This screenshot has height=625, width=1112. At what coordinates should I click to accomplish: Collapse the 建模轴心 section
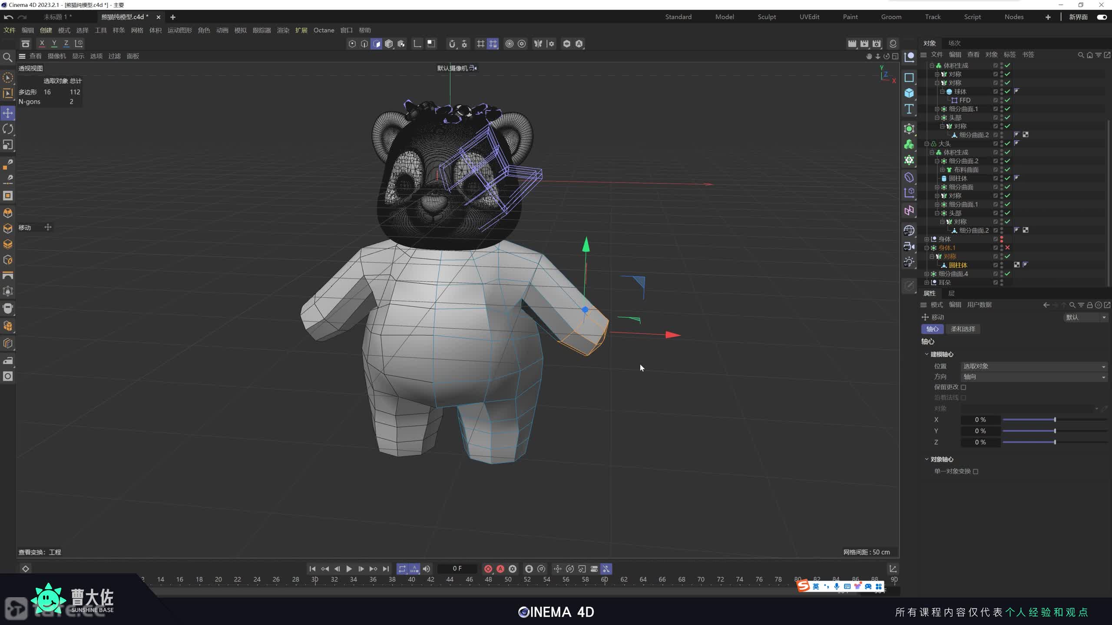coord(927,354)
